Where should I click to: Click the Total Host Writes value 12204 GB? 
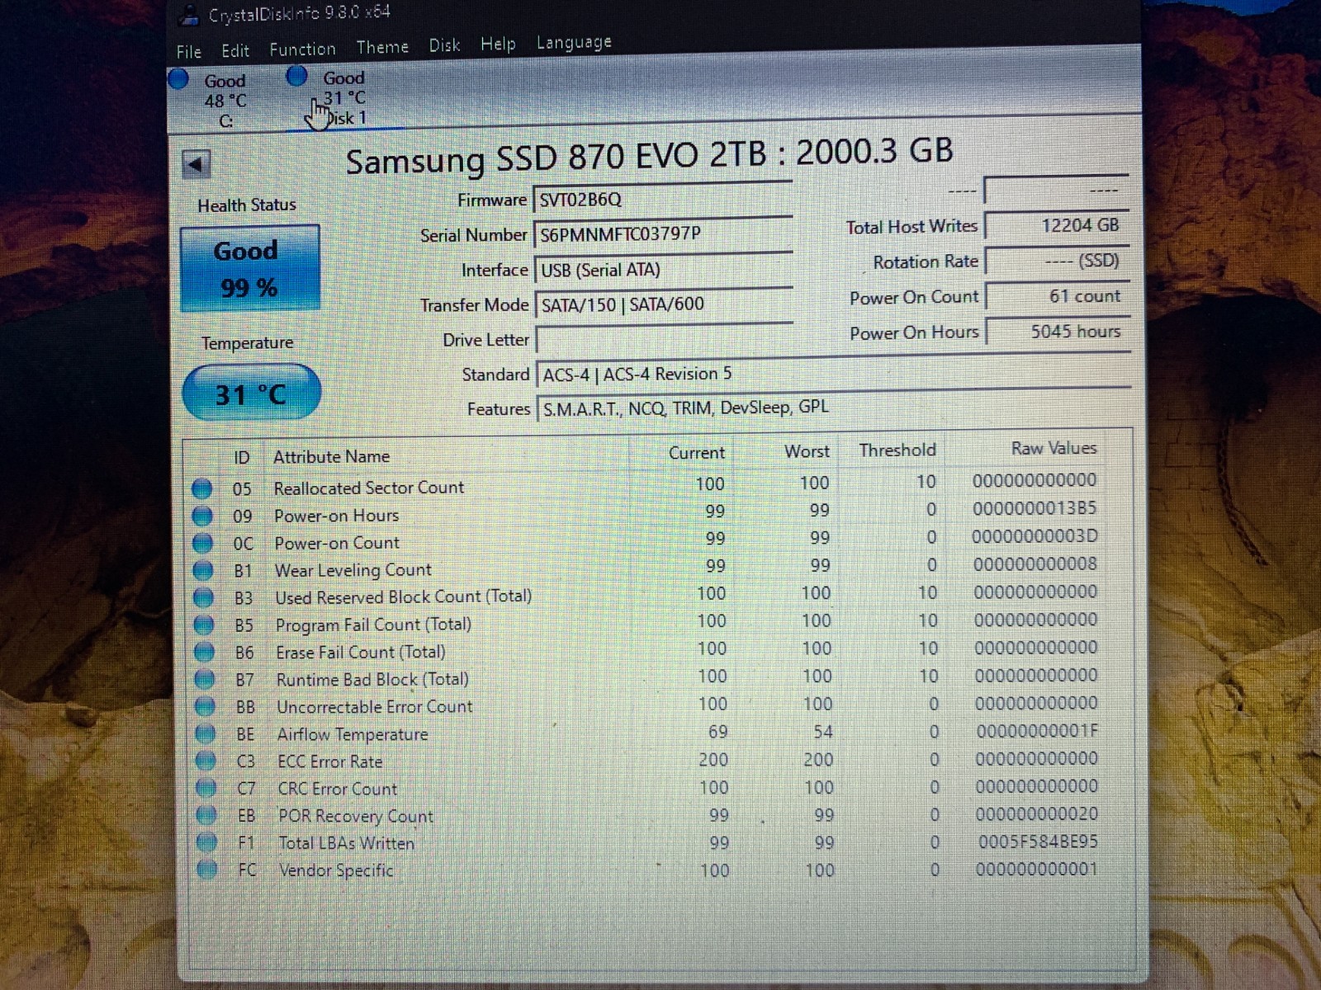coord(1058,225)
